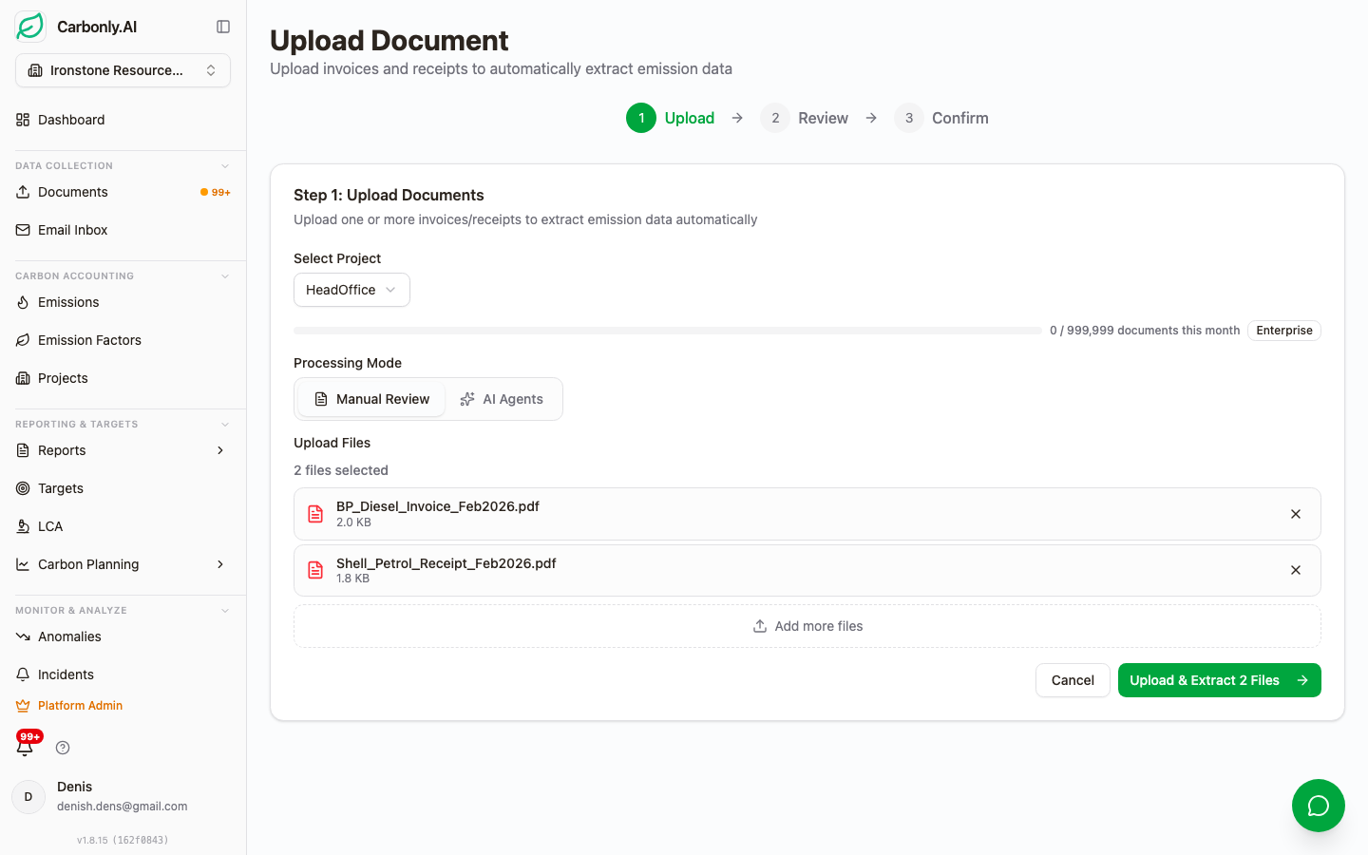The image size is (1368, 855).
Task: Click the Carbonly.AI leaf logo
Action: [30, 27]
